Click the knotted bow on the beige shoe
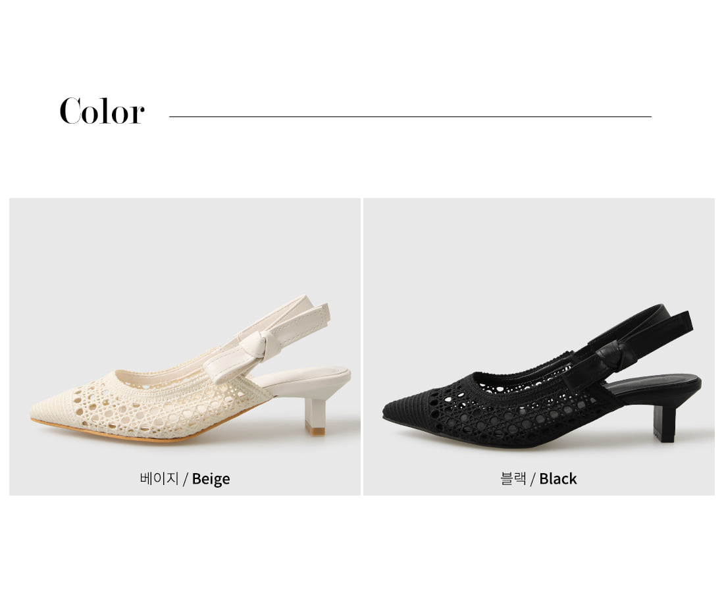 click(260, 345)
